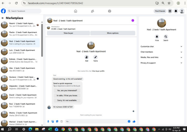Click the More options button
Screen dimensions: 187x132
coord(113,33)
